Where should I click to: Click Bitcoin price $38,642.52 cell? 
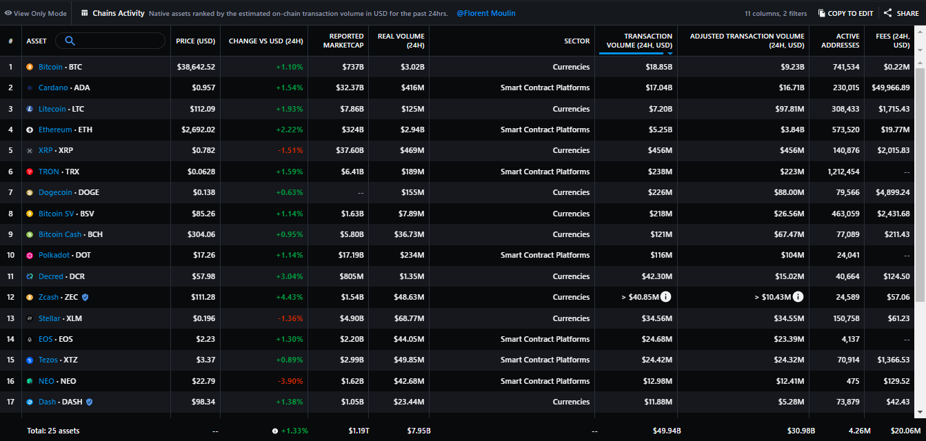(x=196, y=67)
